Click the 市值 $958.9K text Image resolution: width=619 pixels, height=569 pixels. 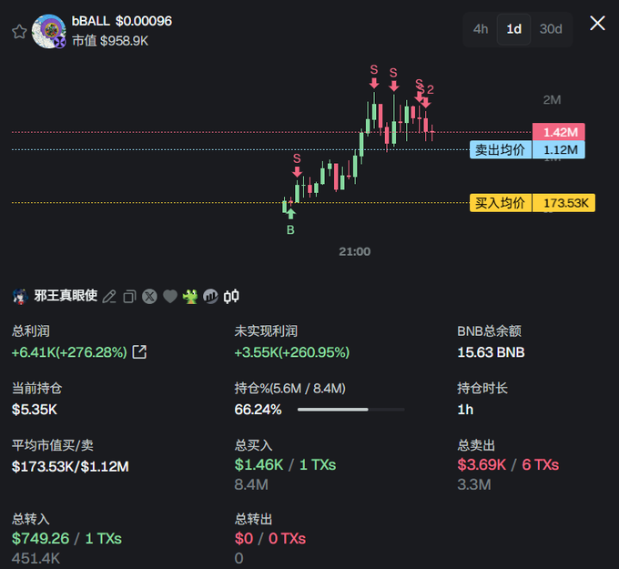coord(110,41)
